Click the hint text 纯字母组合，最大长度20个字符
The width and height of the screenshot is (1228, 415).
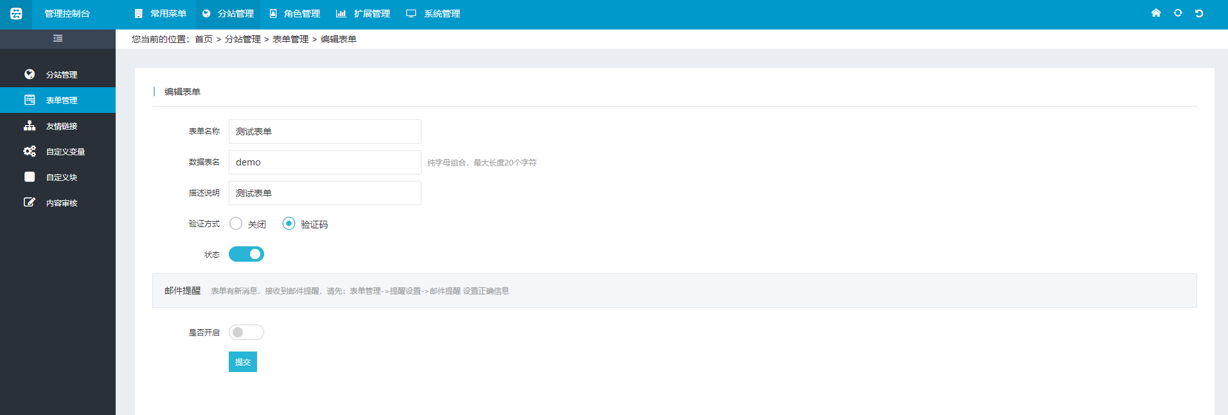[x=482, y=163]
